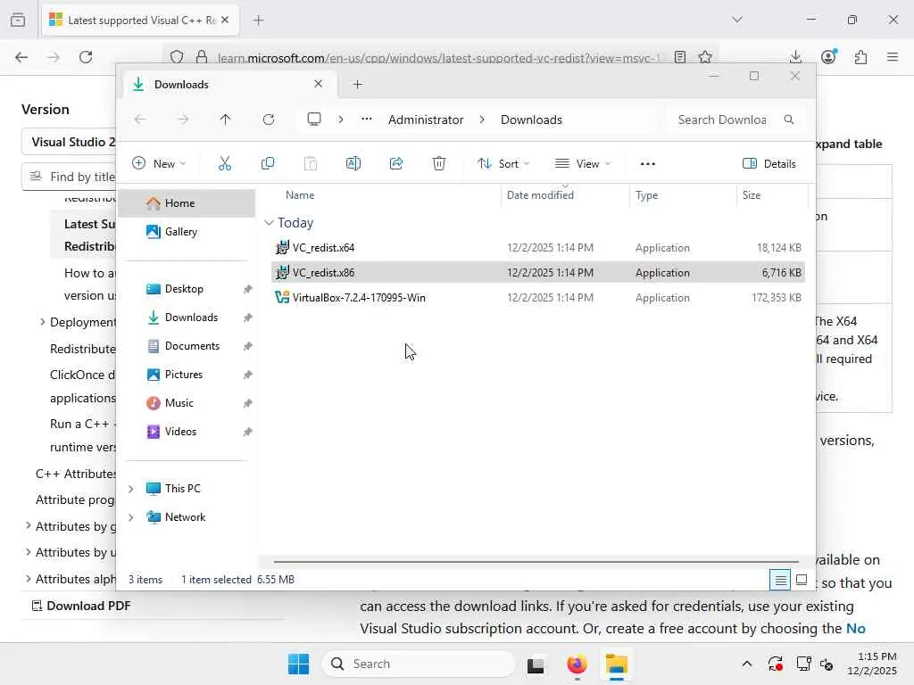Viewport: 914px width, 685px height.
Task: Click the Cut scissors icon in Explorer toolbar
Action: pos(224,164)
